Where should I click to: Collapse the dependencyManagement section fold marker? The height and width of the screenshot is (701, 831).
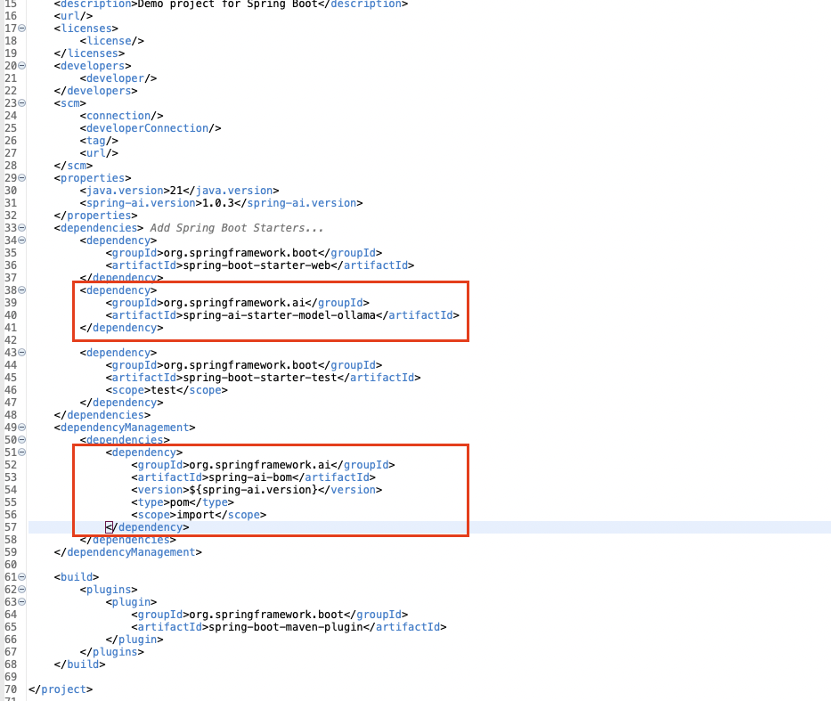[x=22, y=428]
